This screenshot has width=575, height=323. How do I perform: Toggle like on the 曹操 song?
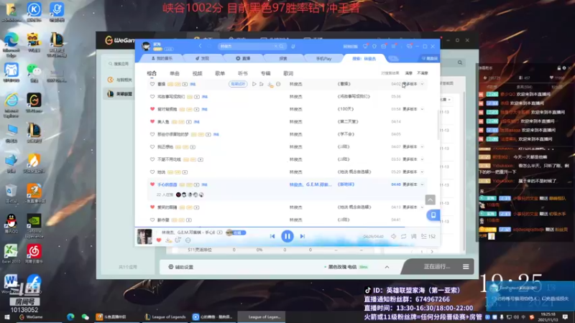point(152,84)
